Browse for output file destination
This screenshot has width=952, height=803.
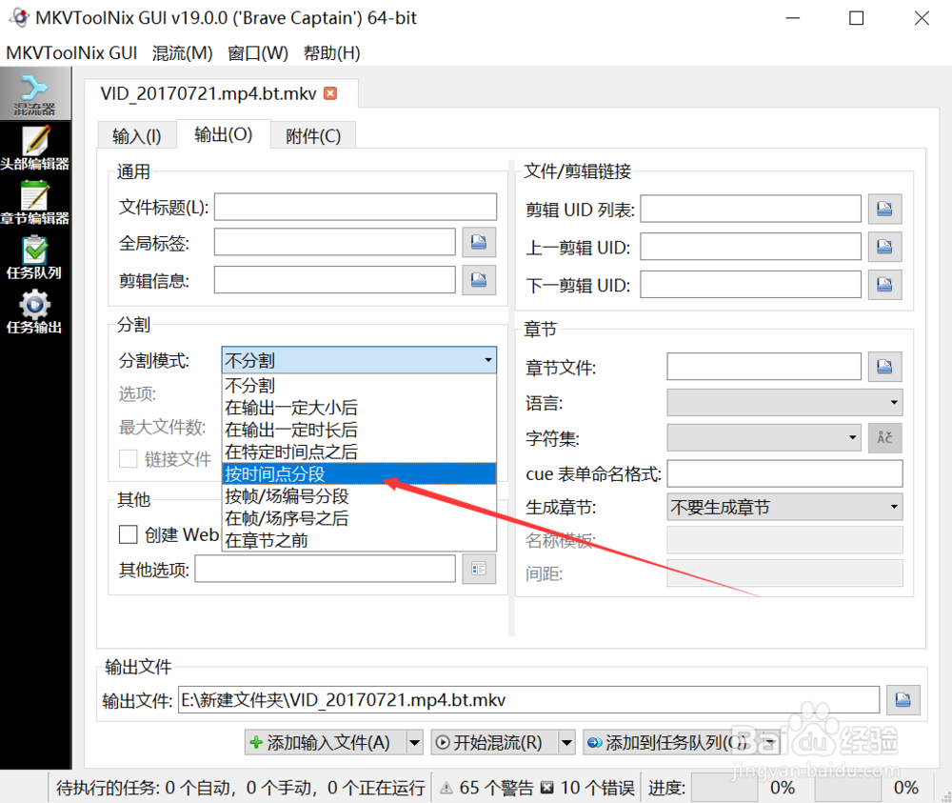click(x=902, y=700)
